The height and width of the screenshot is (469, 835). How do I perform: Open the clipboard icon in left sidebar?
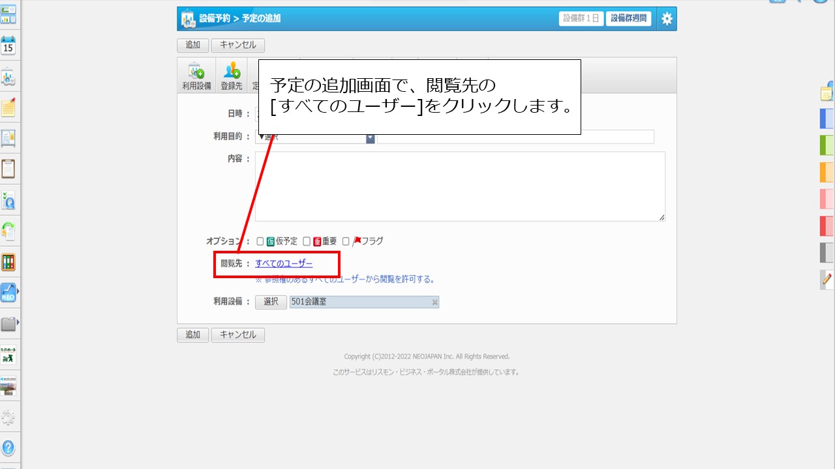tap(8, 169)
